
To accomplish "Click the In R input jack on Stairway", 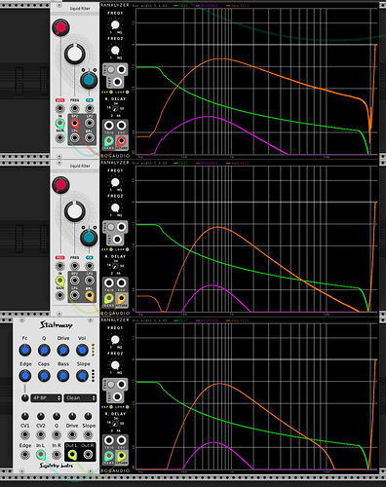I will (57, 454).
